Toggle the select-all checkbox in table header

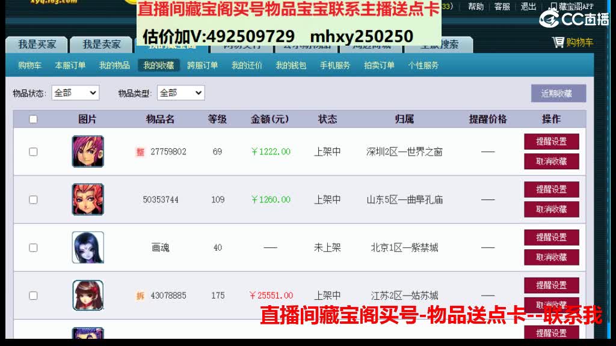pos(34,120)
